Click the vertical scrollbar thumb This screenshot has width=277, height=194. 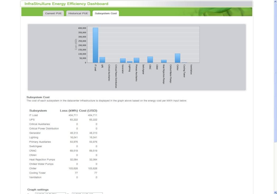tap(275, 73)
